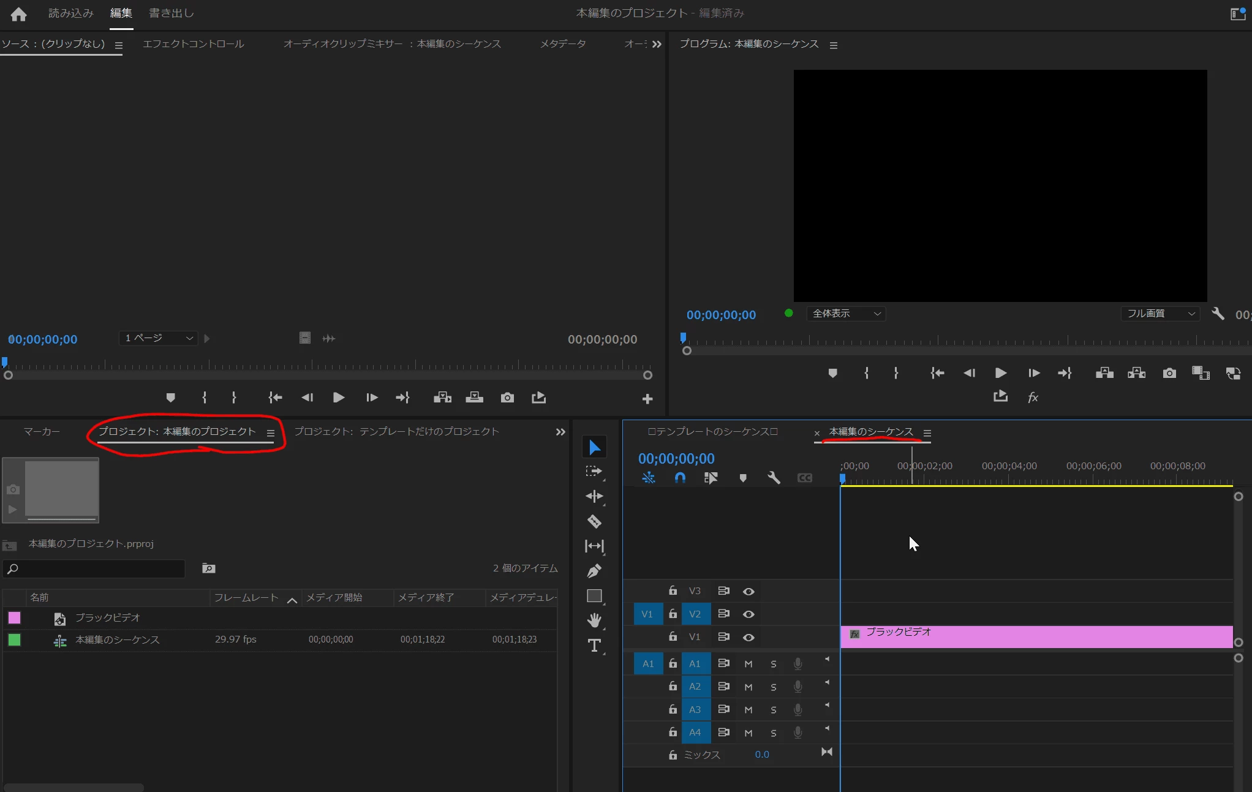The width and height of the screenshot is (1252, 792).
Task: Select the Pen tool
Action: pyautogui.click(x=594, y=571)
